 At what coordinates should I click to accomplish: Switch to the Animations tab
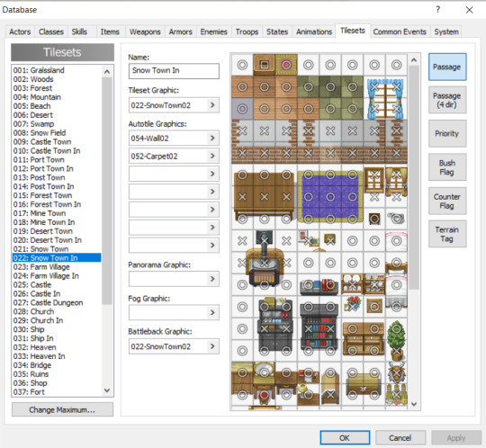click(x=314, y=31)
